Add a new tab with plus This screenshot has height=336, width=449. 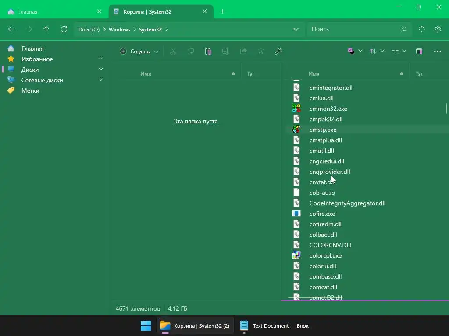(222, 11)
